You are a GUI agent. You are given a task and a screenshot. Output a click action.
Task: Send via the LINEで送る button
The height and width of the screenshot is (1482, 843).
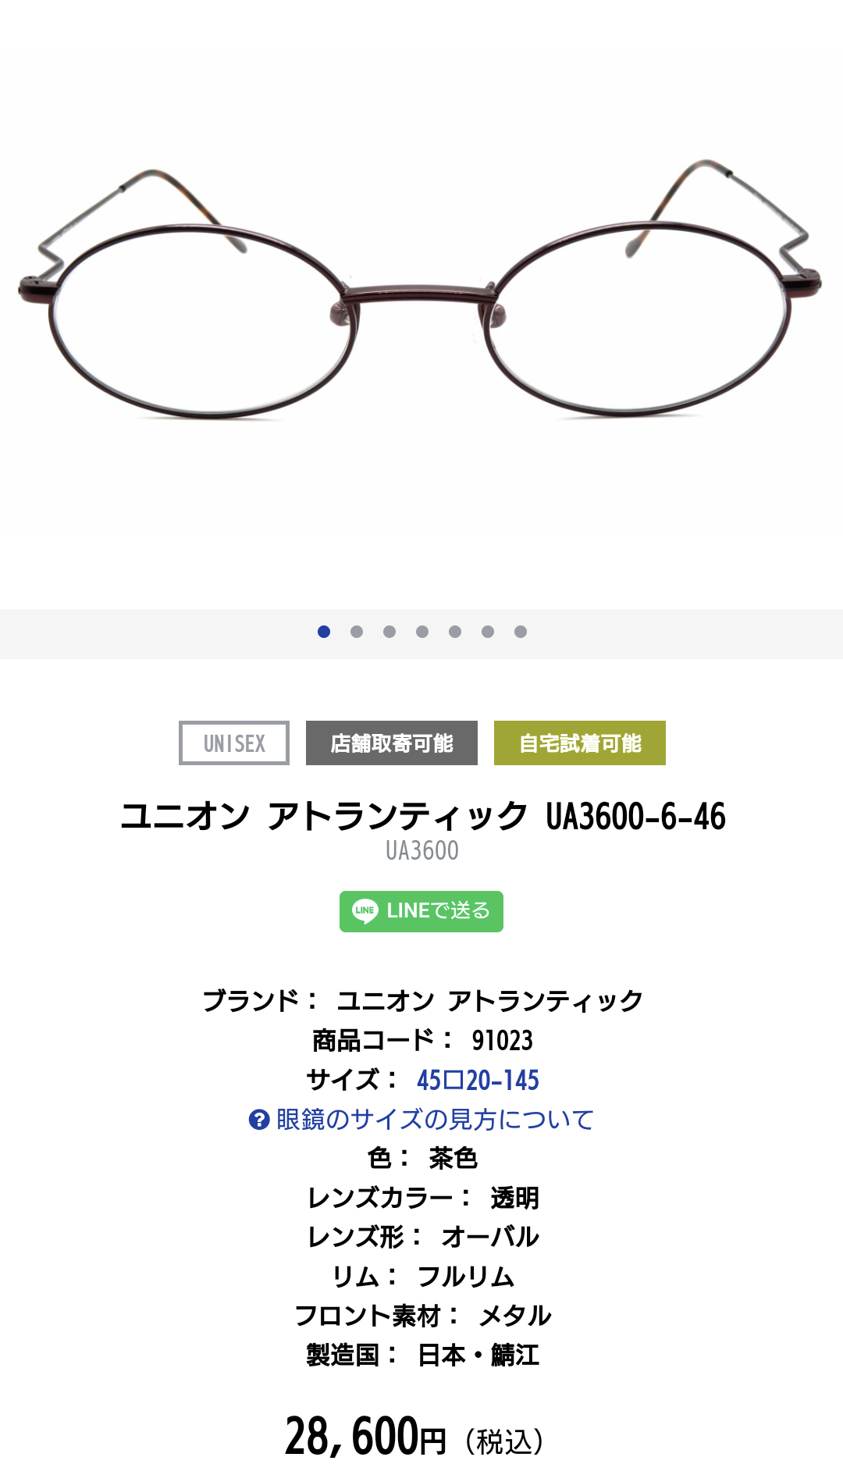[x=421, y=911]
